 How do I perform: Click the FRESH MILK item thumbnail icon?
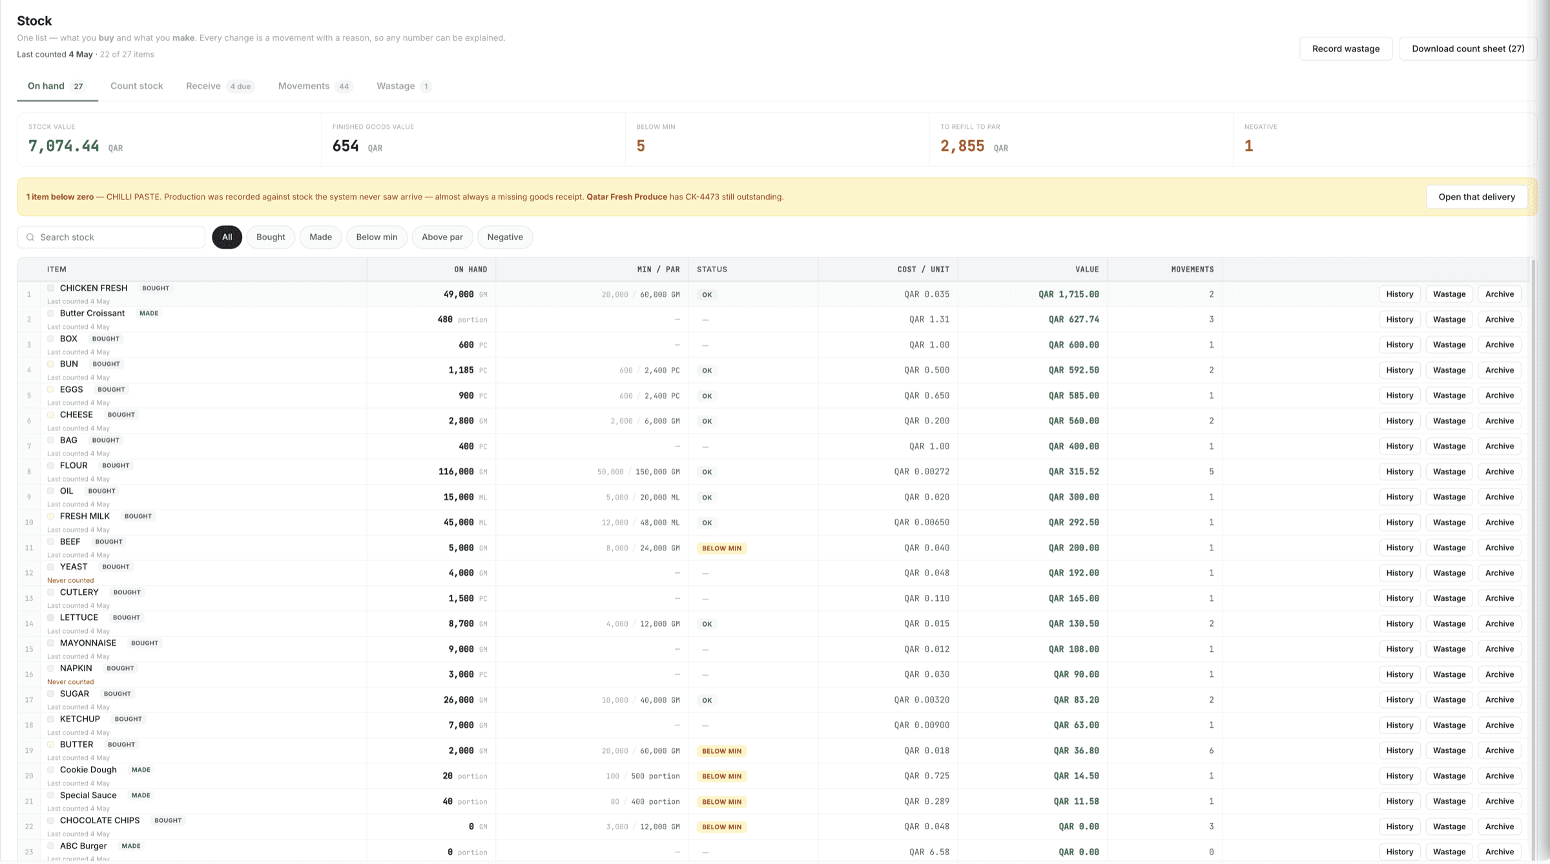[51, 516]
